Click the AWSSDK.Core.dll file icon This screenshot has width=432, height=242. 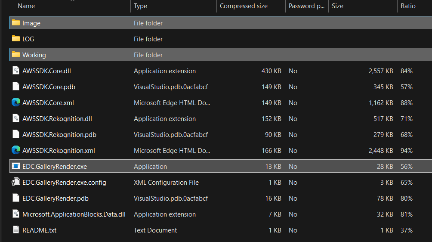click(16, 71)
